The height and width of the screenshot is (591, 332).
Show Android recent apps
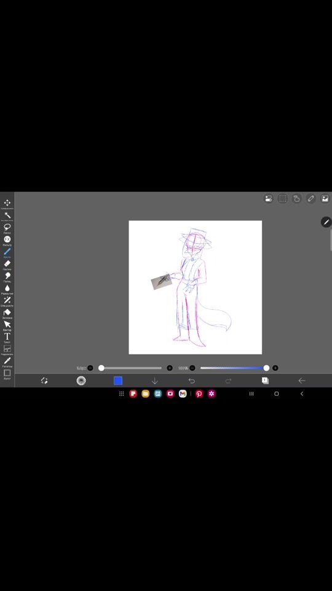point(251,393)
